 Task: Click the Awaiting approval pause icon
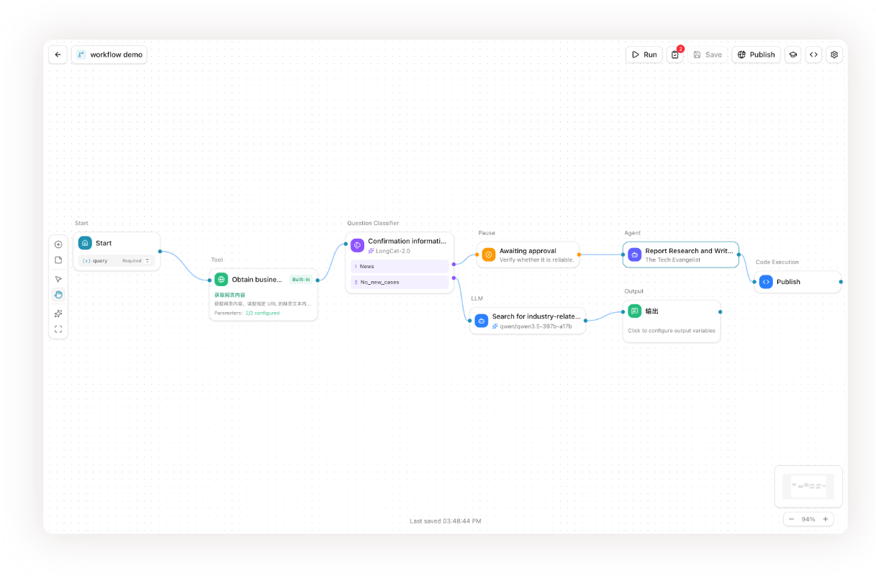tap(489, 255)
